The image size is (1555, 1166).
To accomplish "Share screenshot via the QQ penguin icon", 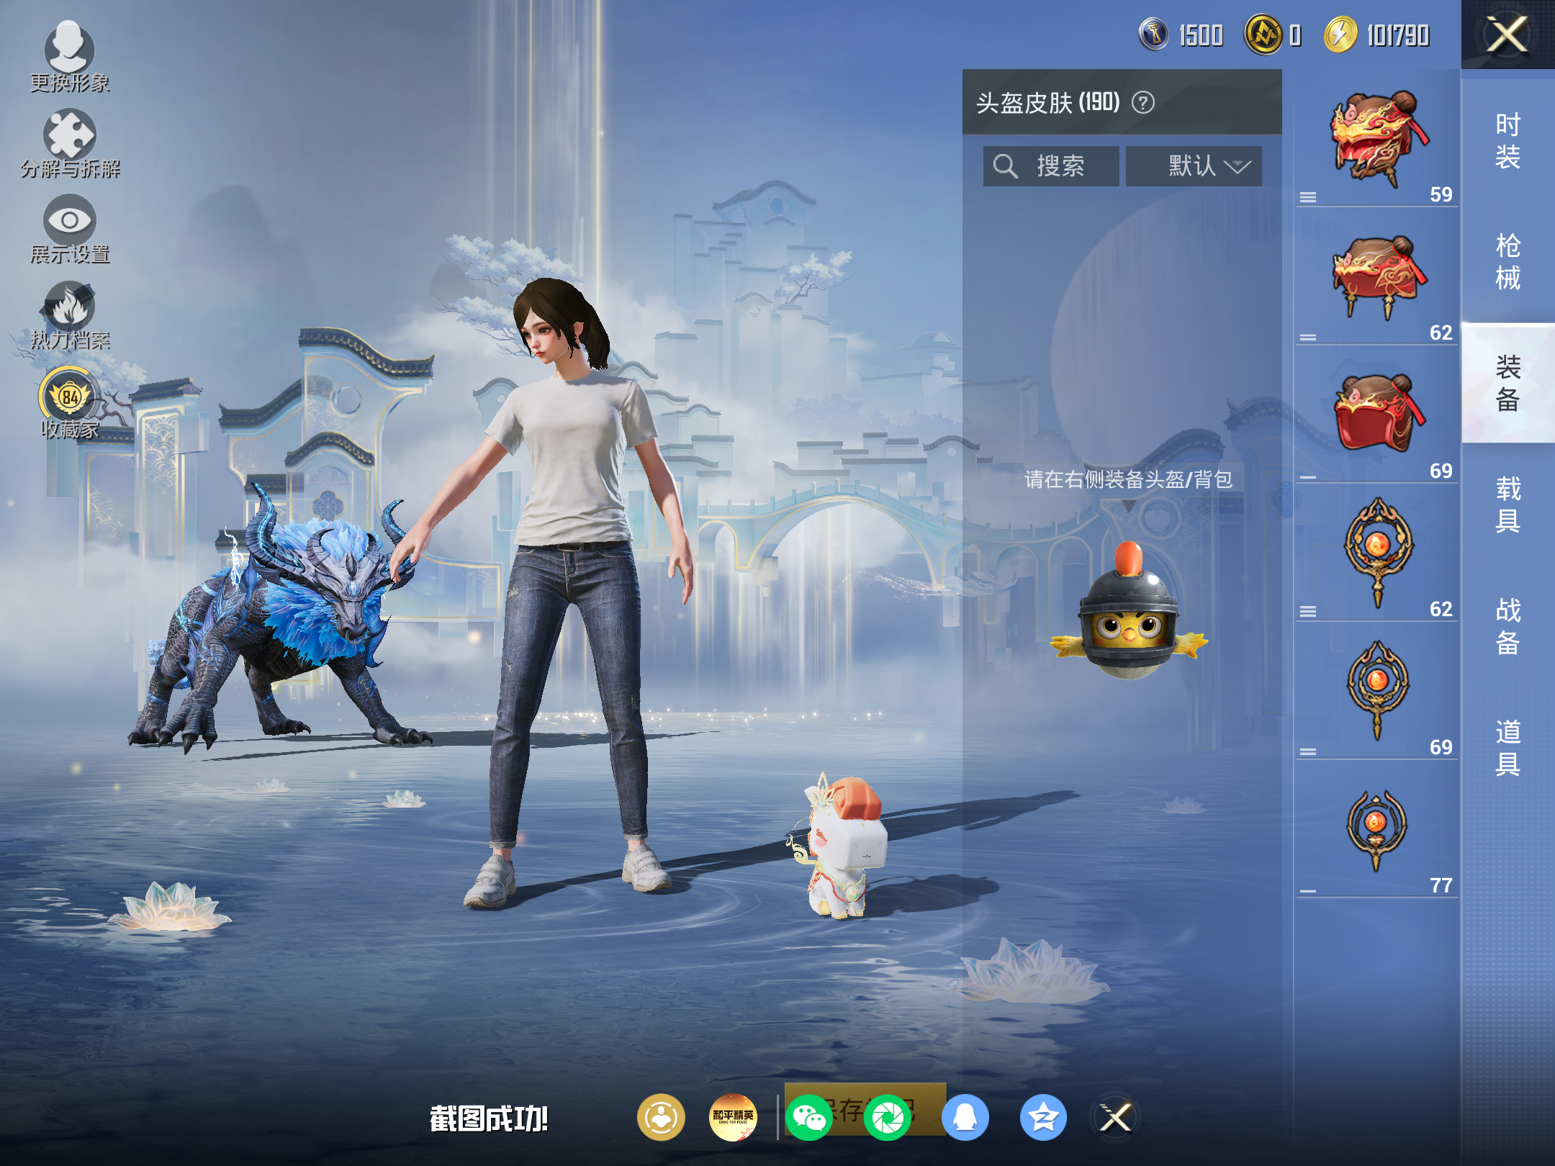I will [965, 1117].
